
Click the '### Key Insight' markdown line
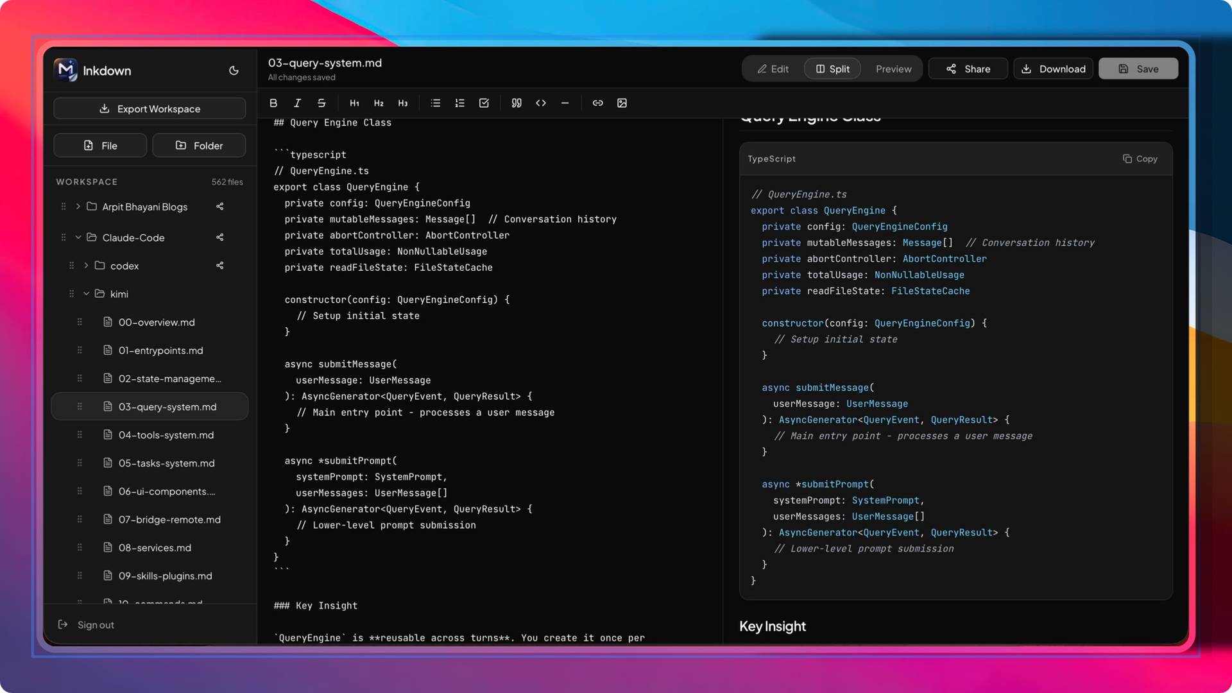click(x=316, y=606)
